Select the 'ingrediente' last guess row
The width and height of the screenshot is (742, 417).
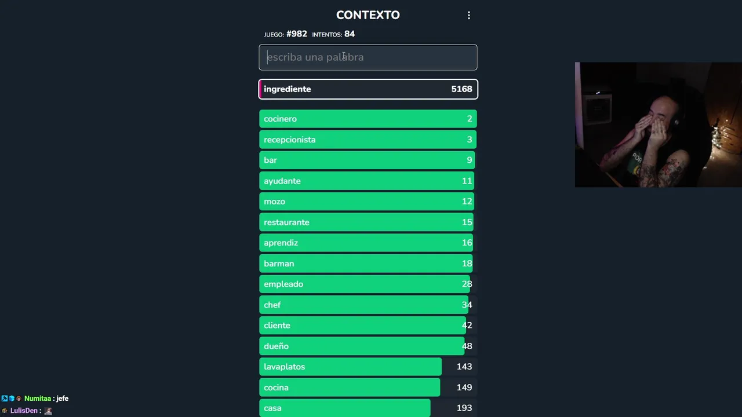368,89
